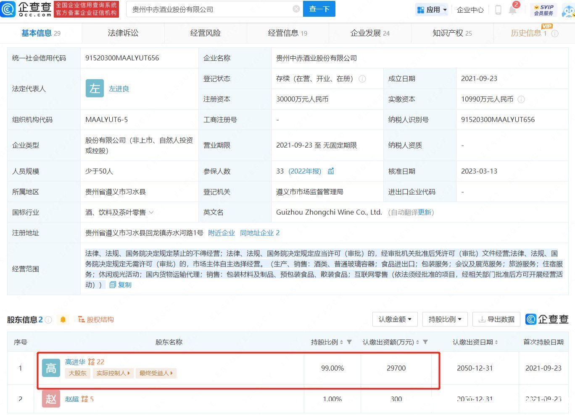This screenshot has height=415, width=575.
Task: Open 高进华 shareholder link
Action: click(75, 362)
